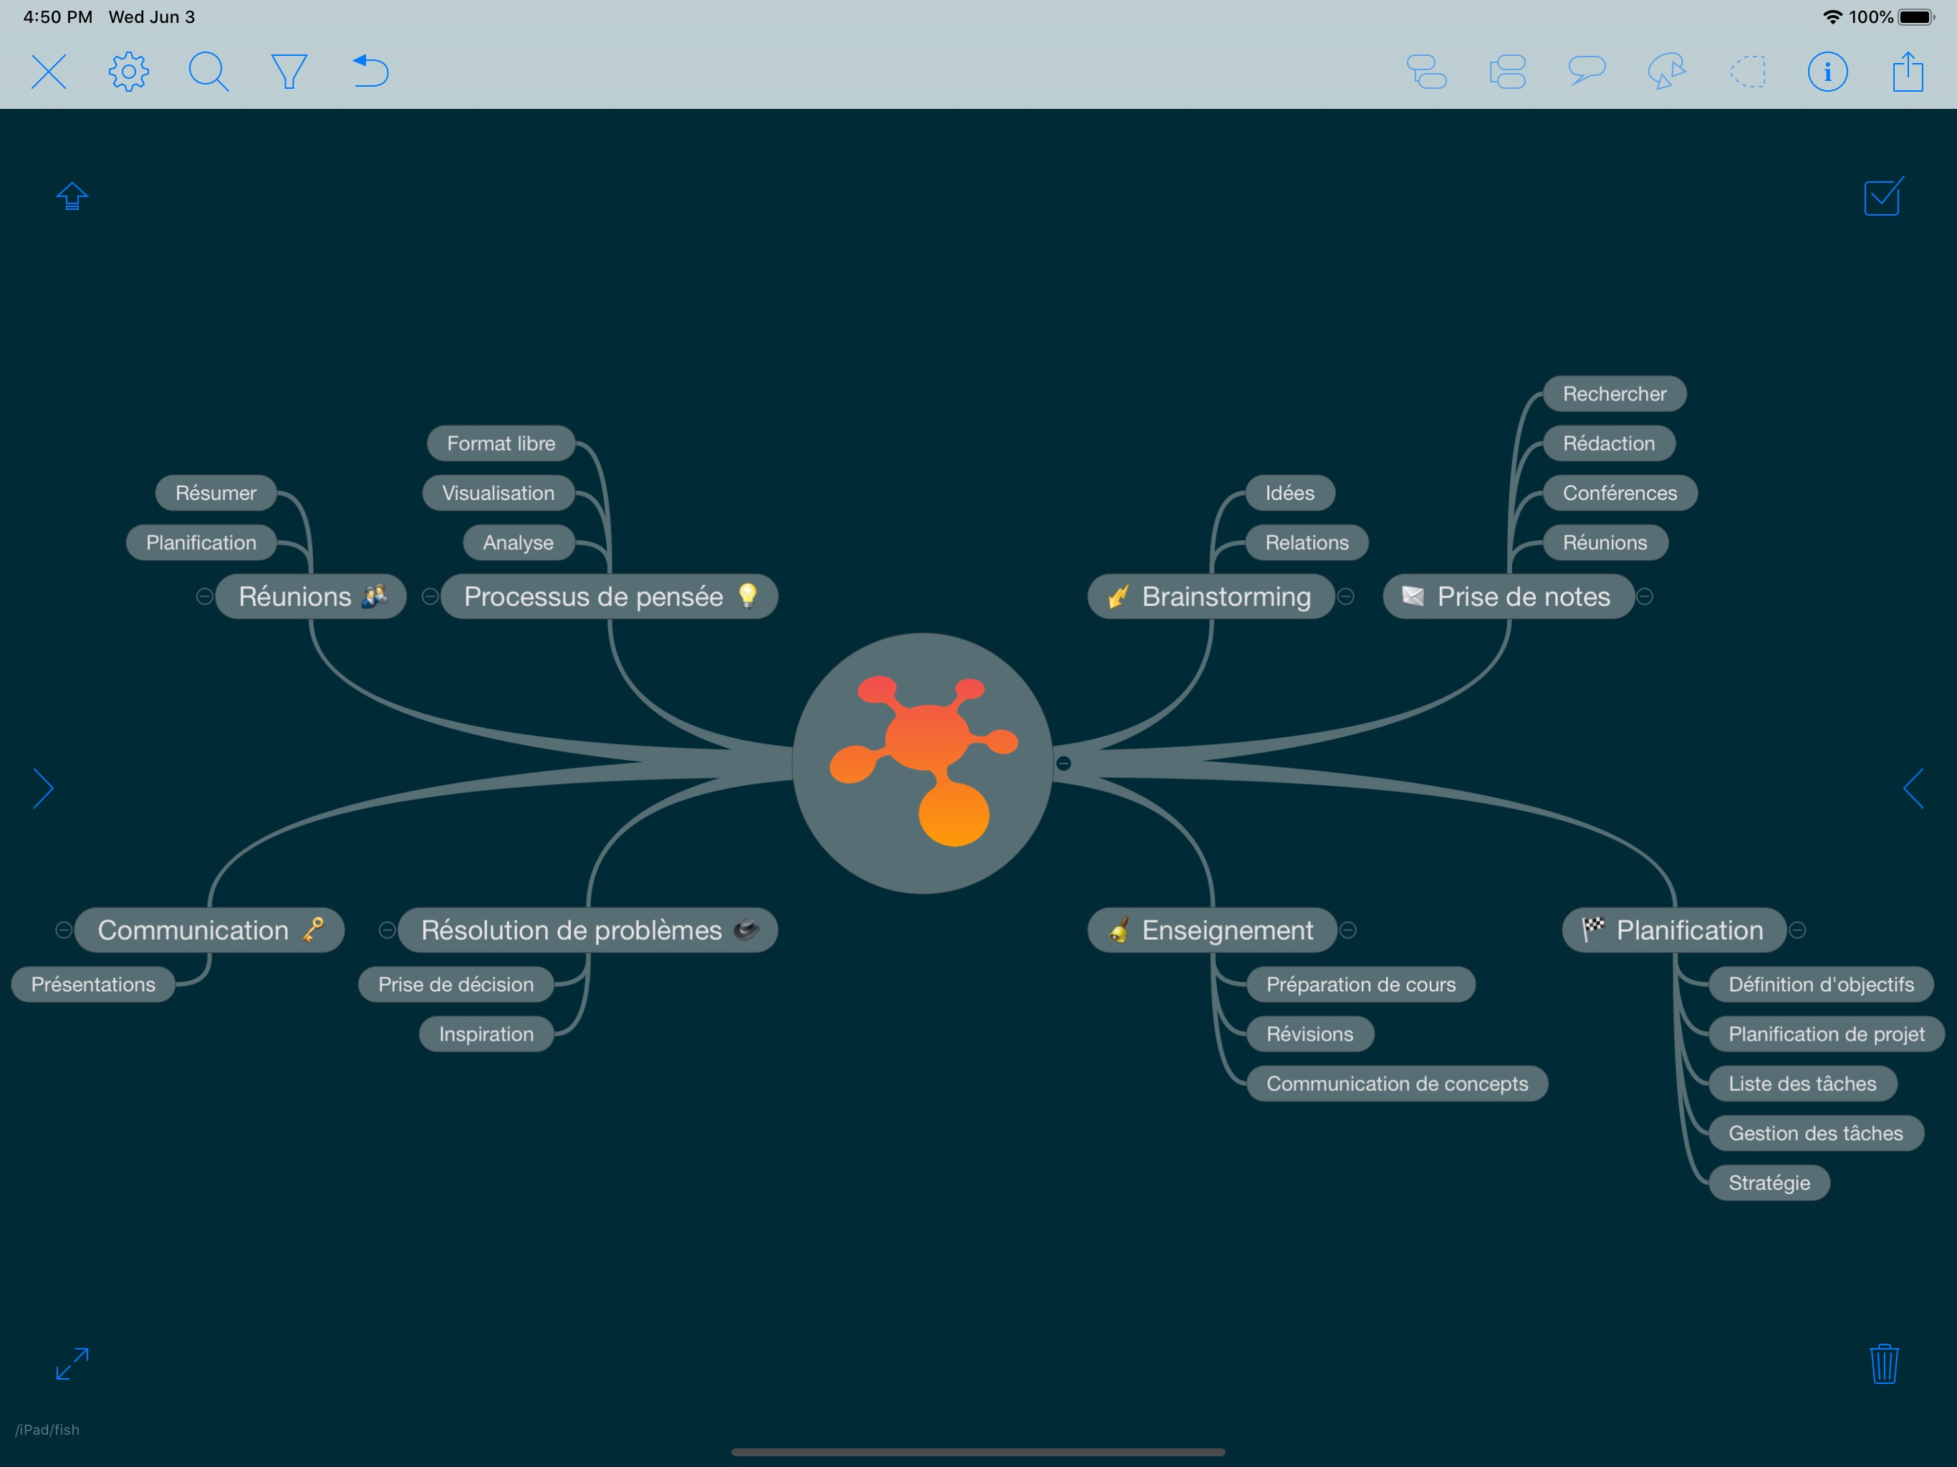Select the Gestion des tâches subtopic
The image size is (1957, 1467).
coord(1814,1133)
